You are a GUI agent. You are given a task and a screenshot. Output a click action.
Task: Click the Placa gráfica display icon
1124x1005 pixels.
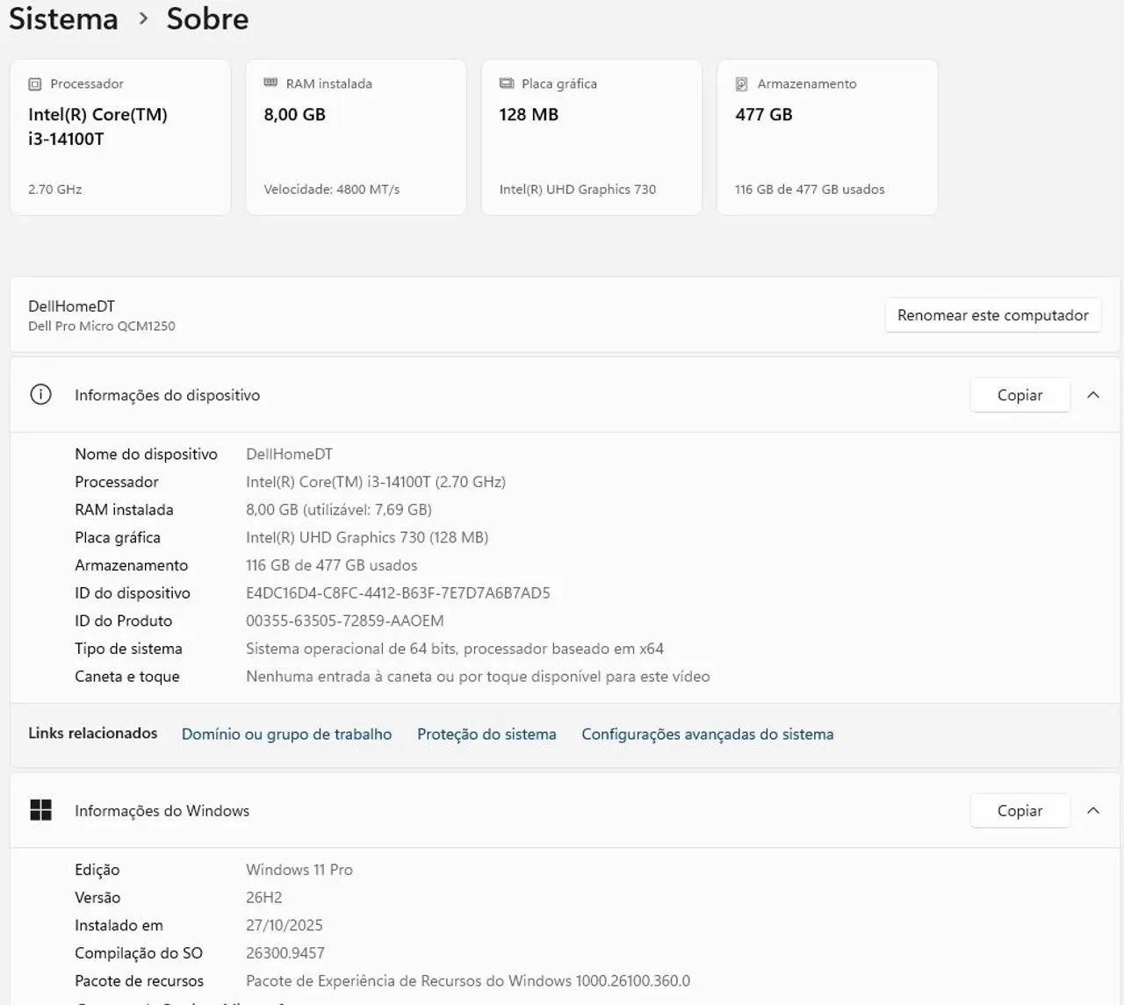click(x=507, y=83)
